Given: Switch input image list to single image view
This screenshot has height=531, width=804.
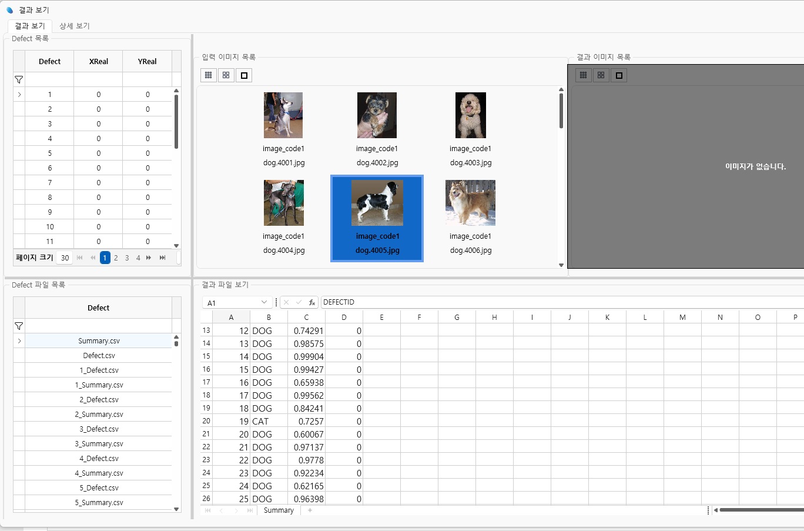Looking at the screenshot, I should pos(244,75).
